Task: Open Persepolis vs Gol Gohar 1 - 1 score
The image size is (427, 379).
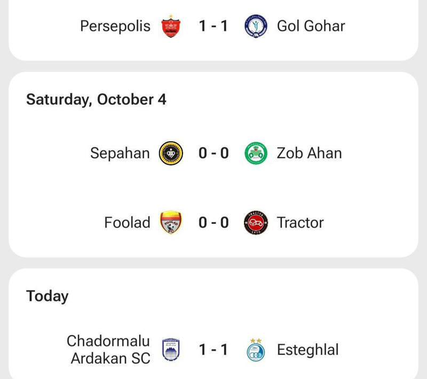Action: pyautogui.click(x=213, y=26)
